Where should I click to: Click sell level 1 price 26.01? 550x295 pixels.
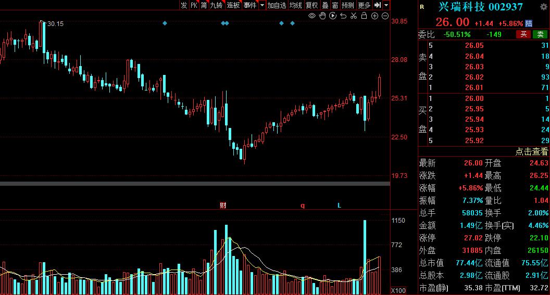click(x=474, y=87)
